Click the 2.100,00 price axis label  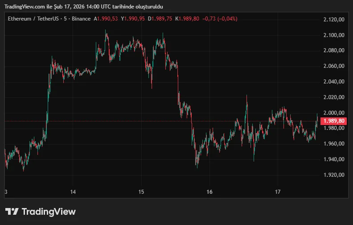[334, 35]
